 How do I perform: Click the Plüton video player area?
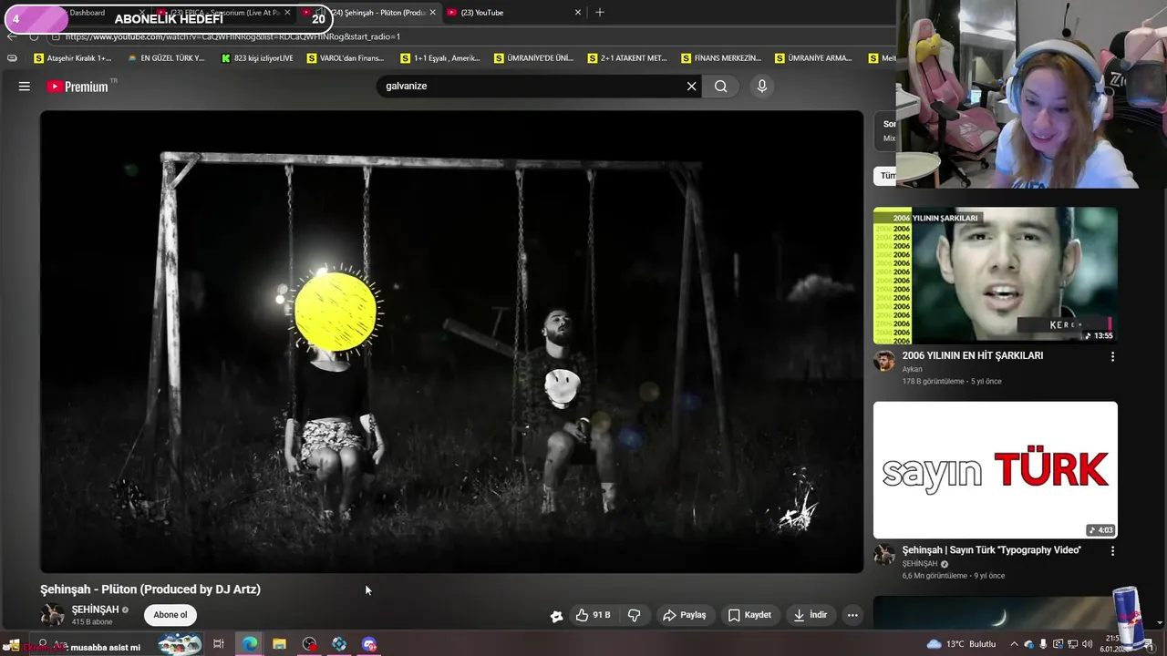coord(451,342)
